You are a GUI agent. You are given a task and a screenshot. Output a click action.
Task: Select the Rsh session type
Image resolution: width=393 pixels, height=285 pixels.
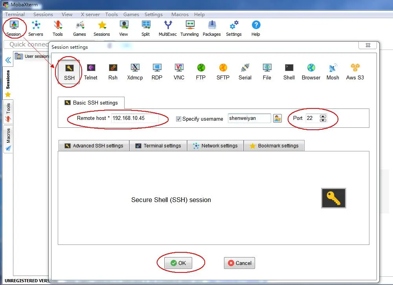(x=113, y=72)
